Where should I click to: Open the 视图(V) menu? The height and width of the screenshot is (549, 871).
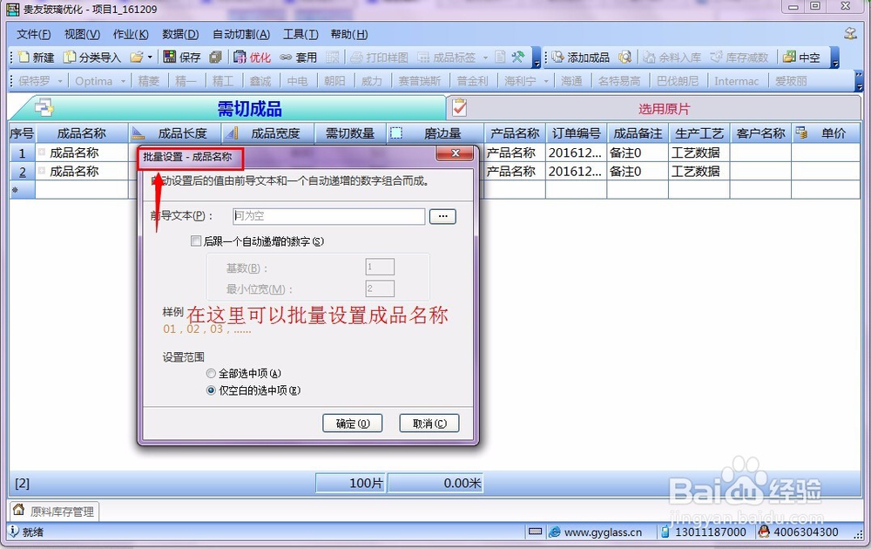pos(82,35)
